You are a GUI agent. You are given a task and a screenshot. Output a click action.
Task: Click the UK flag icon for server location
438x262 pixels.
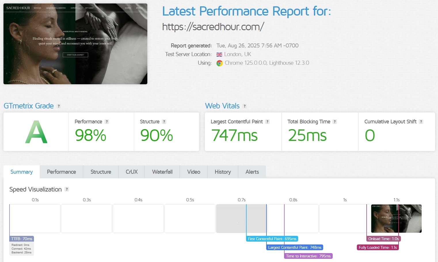point(219,55)
